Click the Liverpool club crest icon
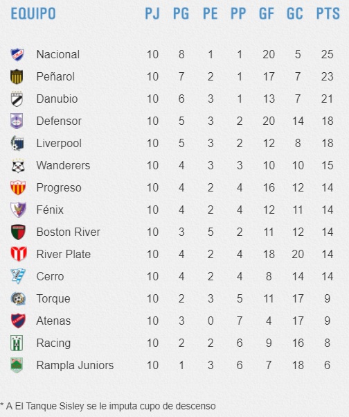 tap(17, 143)
